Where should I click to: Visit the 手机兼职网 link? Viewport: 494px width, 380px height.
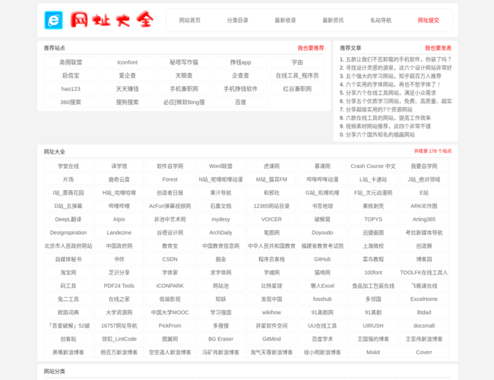(184, 89)
